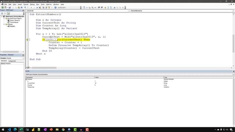Click the Toggle Bookmark flag icon
This screenshot has height=132, width=235.
click(114, 7)
